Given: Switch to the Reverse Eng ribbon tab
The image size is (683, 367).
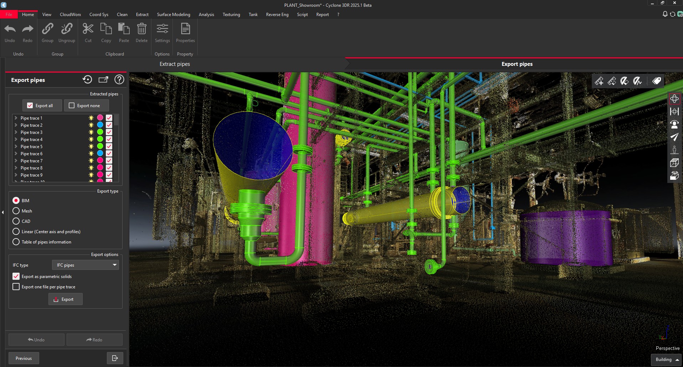Looking at the screenshot, I should tap(277, 15).
